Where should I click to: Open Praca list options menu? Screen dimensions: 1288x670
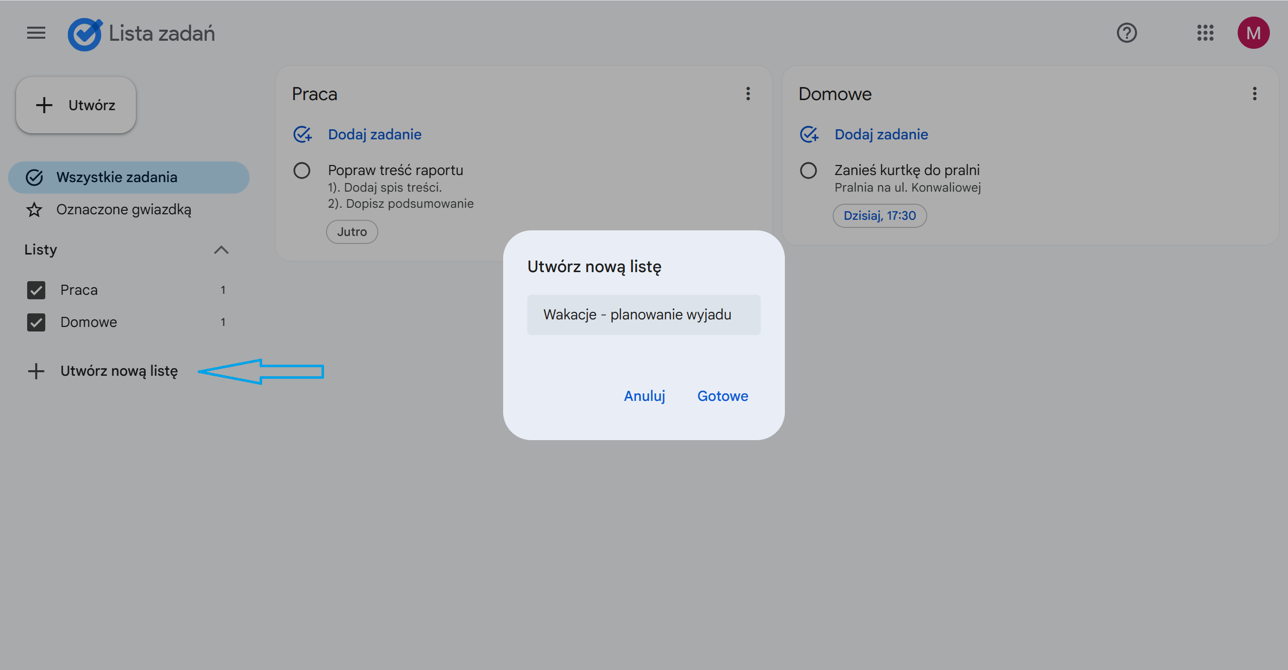tap(748, 94)
